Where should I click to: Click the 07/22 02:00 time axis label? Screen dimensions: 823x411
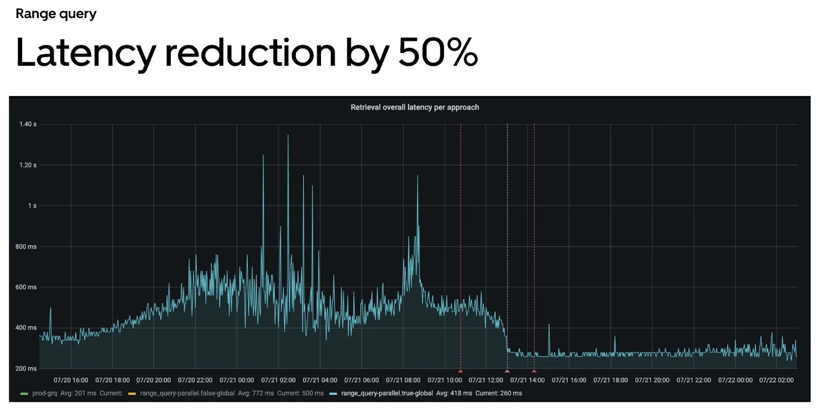(x=776, y=380)
